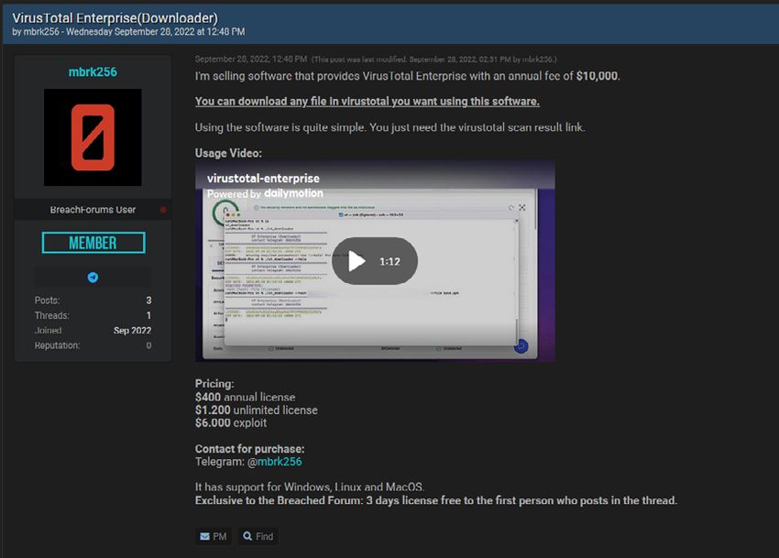Open the mbrk256 username profile link

click(93, 72)
